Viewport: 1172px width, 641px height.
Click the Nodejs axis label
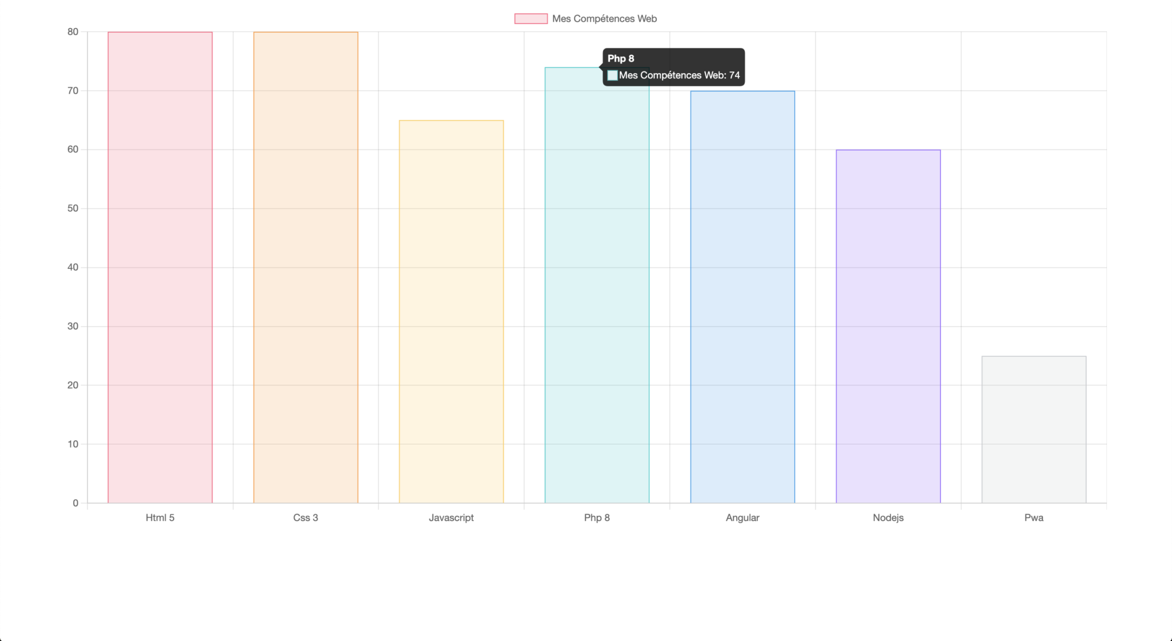tap(888, 518)
